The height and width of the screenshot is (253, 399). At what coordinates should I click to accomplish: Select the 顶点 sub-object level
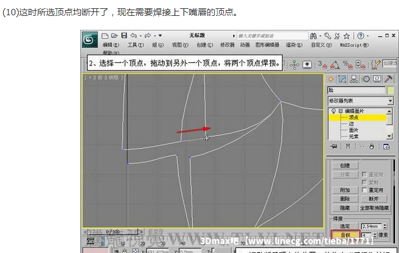click(x=354, y=118)
